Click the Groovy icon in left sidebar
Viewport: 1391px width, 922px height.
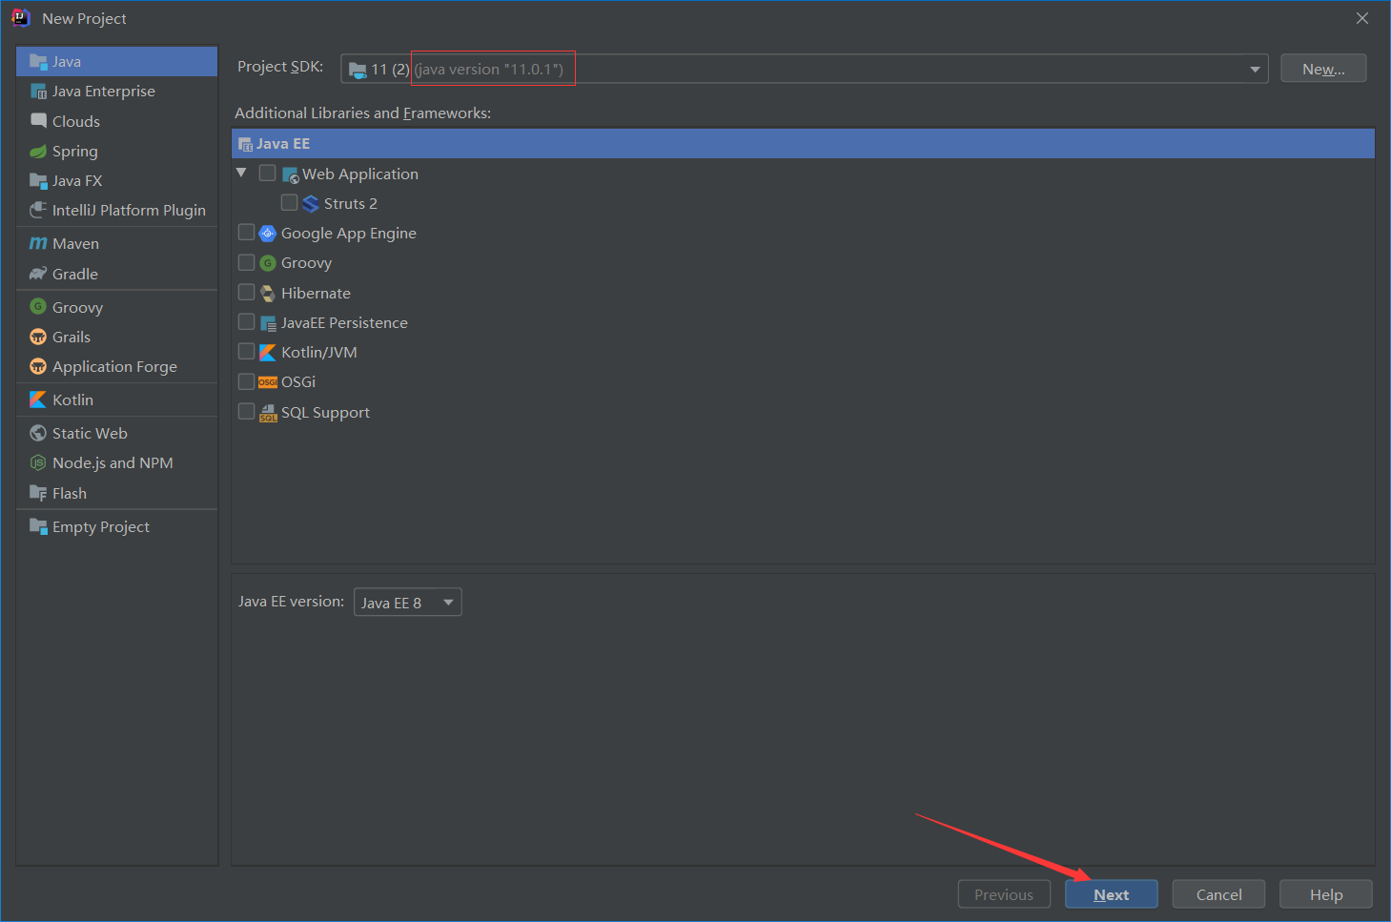[38, 307]
